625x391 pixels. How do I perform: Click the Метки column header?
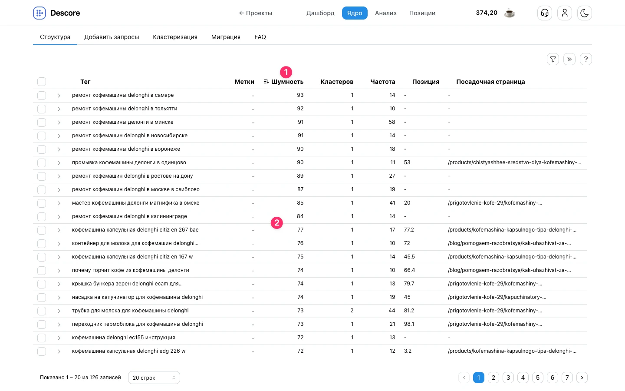point(244,82)
